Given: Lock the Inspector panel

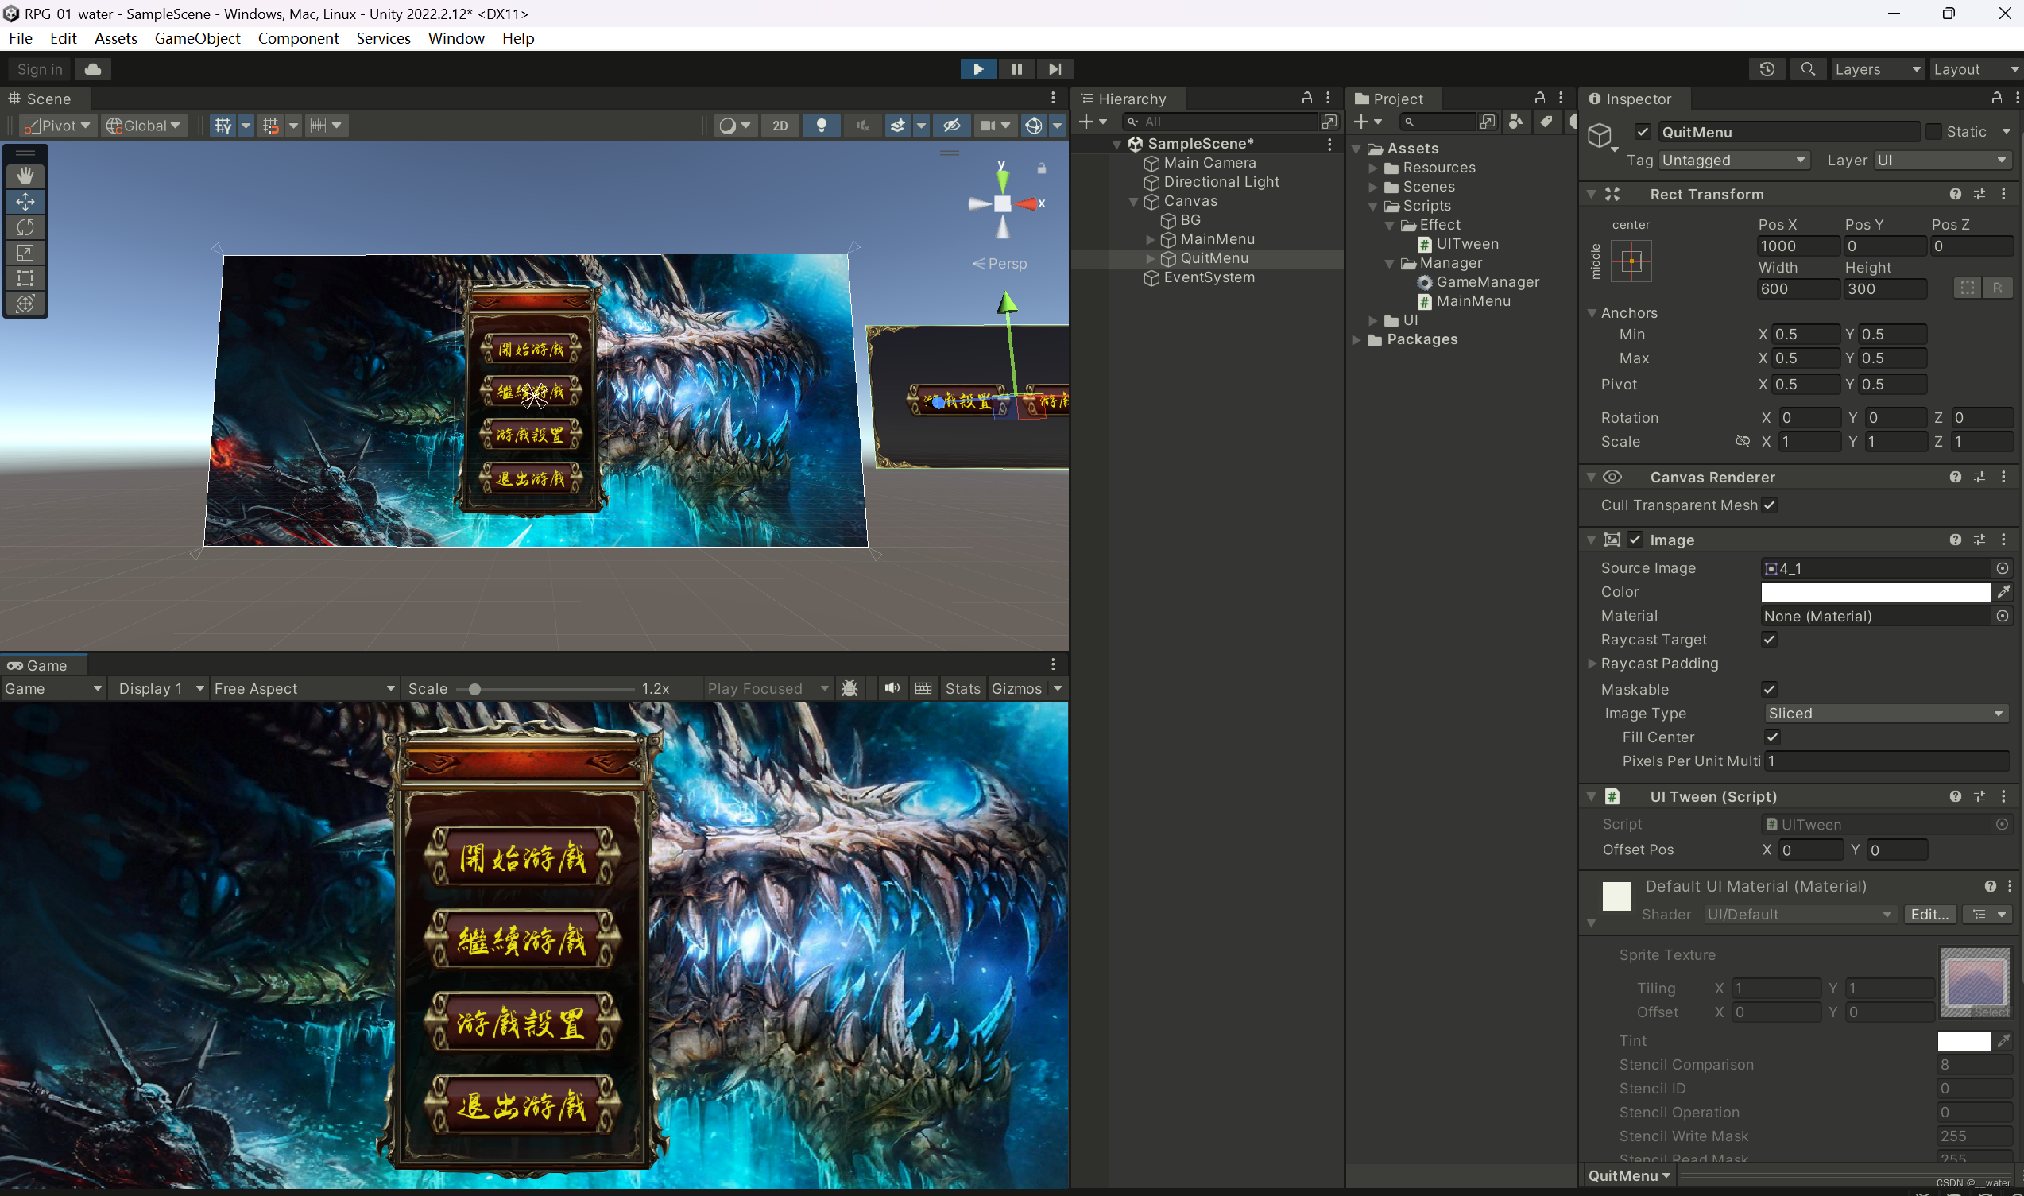Looking at the screenshot, I should (1997, 99).
